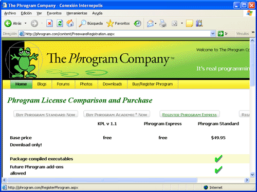This screenshot has height=192, width=257.
Task: Click the Phrogram Standard column header
Action: coord(218,123)
